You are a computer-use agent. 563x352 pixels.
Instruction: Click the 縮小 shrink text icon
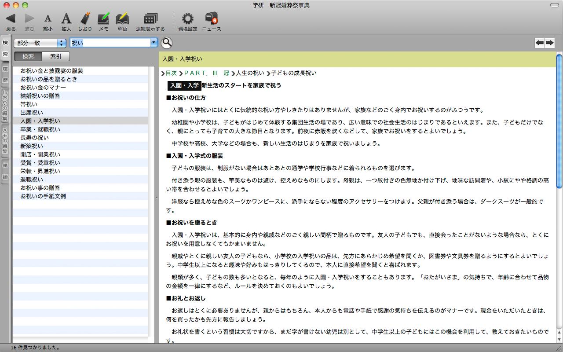coord(48,18)
